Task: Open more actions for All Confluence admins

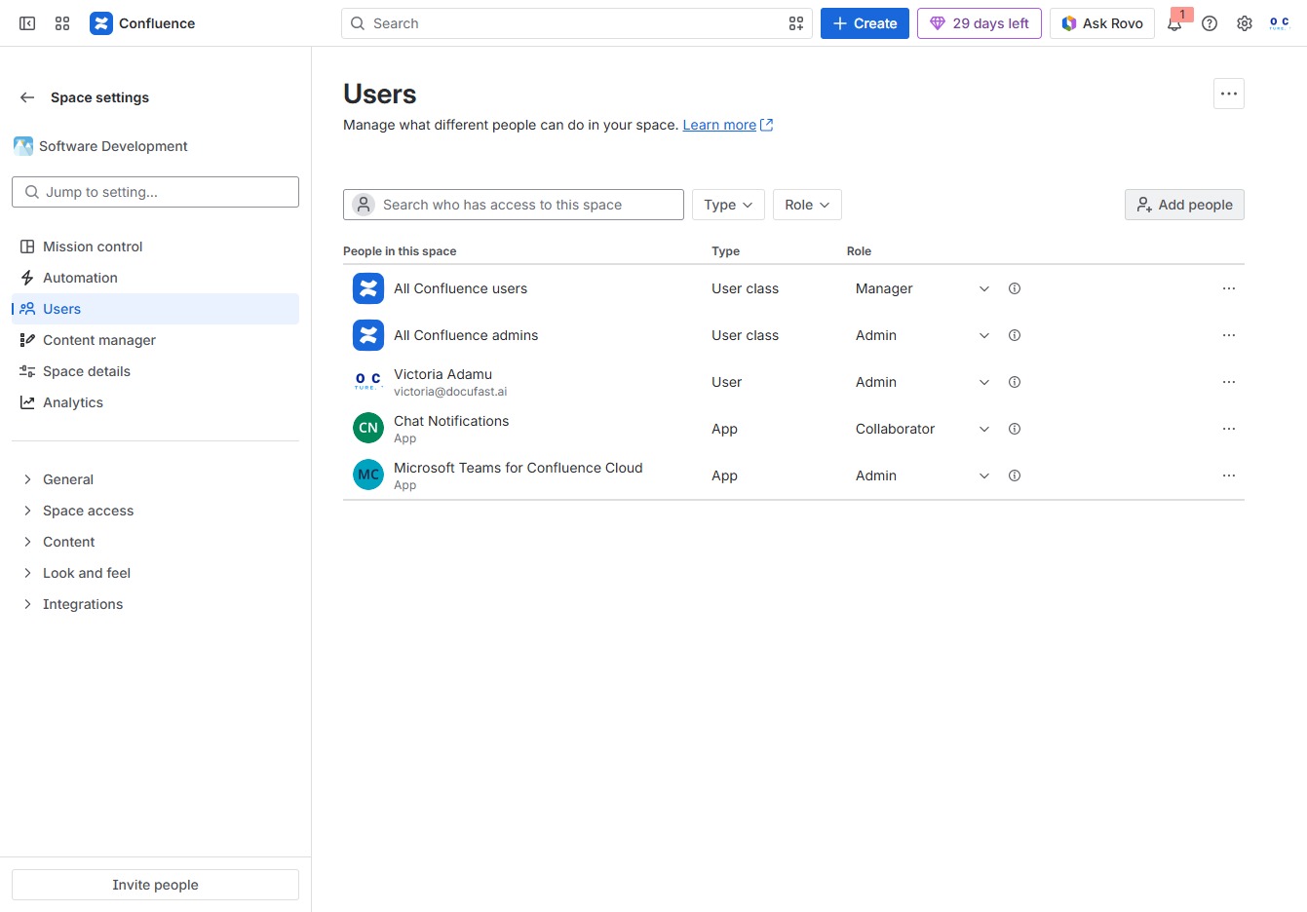Action: [x=1229, y=335]
